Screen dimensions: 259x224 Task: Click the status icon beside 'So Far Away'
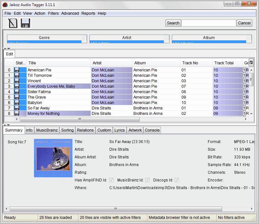pyautogui.click(x=16, y=108)
